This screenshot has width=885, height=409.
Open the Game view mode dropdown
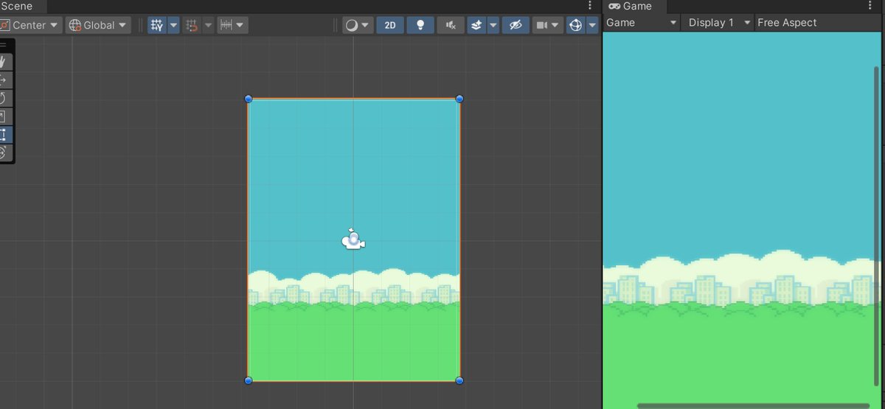[642, 23]
